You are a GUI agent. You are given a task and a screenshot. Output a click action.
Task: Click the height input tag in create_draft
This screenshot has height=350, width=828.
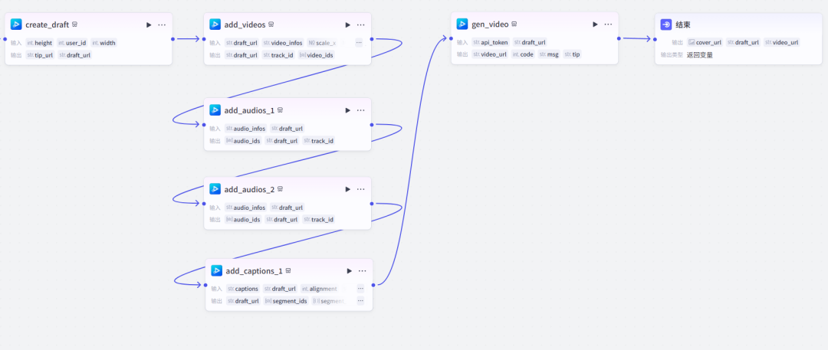[x=40, y=43]
